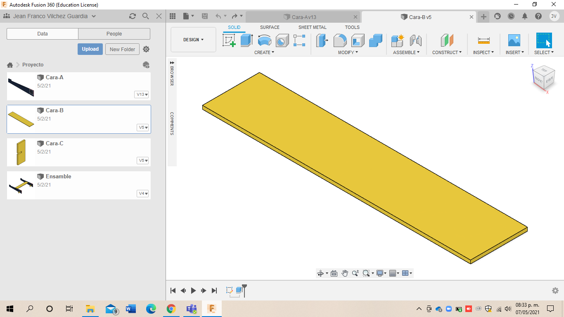
Task: Select the Insert image tool
Action: [x=514, y=40]
